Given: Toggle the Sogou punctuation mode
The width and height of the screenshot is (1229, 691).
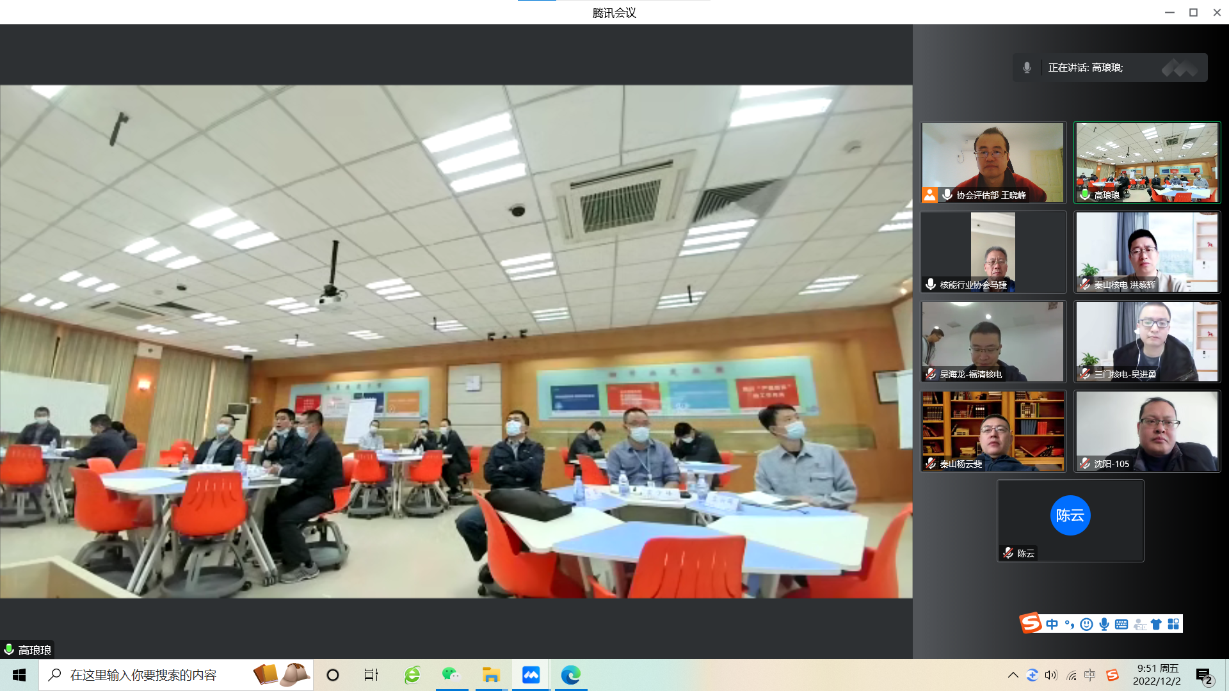Looking at the screenshot, I should (x=1070, y=624).
